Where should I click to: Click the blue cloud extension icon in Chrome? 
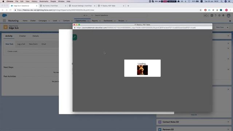point(209,10)
